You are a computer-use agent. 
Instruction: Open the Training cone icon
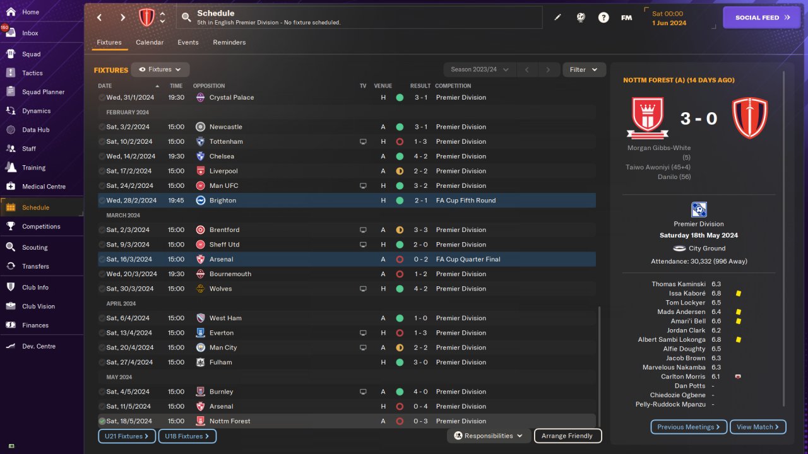pos(11,168)
